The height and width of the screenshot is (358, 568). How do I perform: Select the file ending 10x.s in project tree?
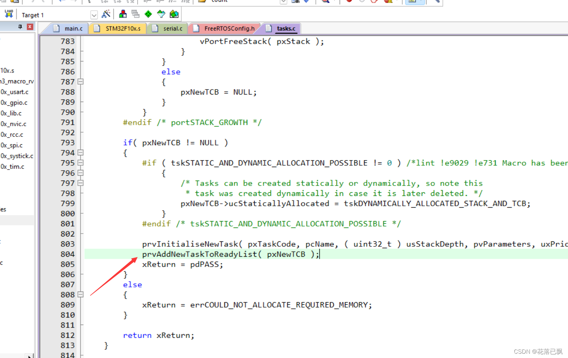7,71
